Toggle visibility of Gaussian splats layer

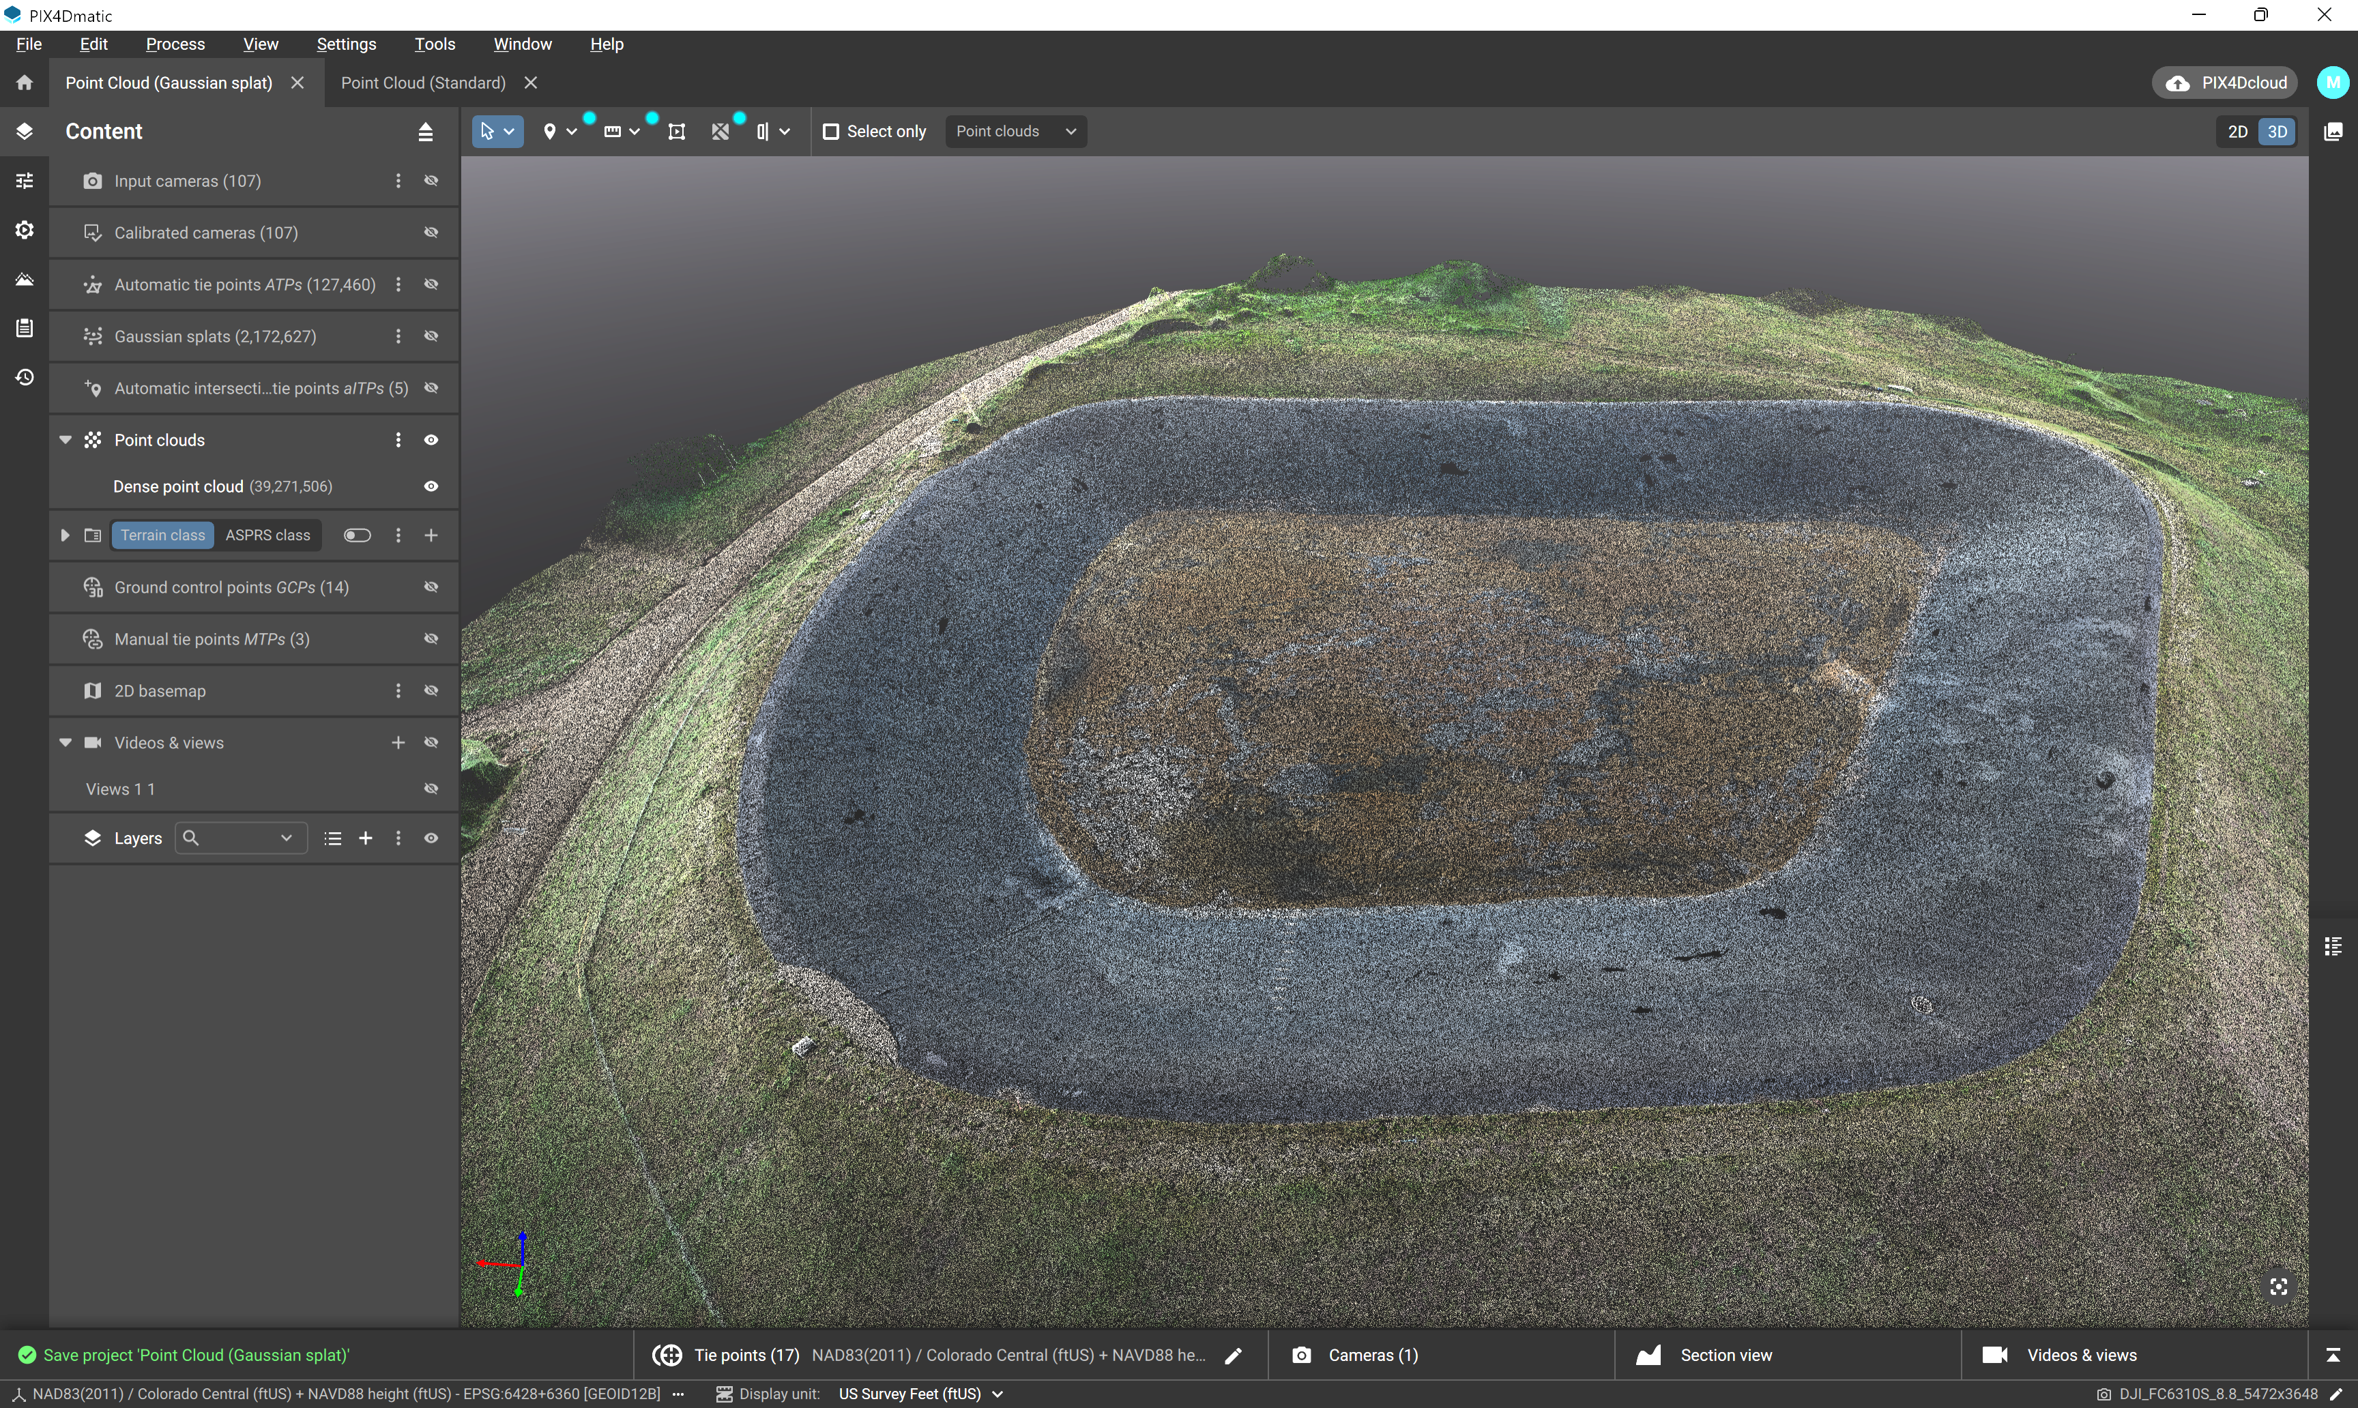pyautogui.click(x=431, y=336)
